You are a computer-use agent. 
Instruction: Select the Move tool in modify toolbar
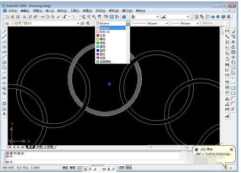(233, 57)
